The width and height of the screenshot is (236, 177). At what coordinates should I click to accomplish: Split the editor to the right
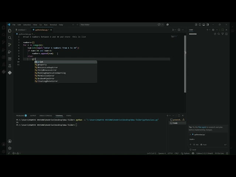179,30
